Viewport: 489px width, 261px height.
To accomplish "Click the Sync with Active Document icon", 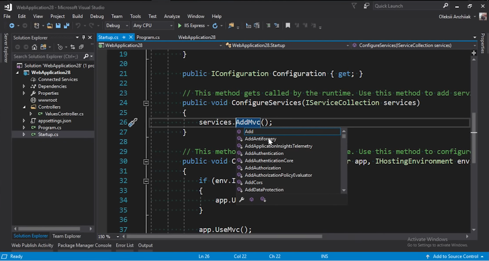I will click(x=73, y=47).
